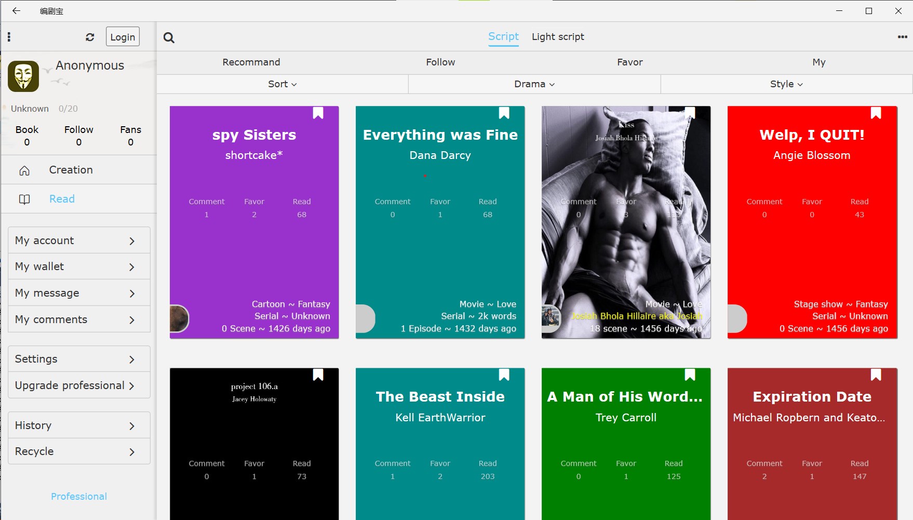Screen dimensions: 913x520
Task: Expand My comments
Action: click(79, 319)
